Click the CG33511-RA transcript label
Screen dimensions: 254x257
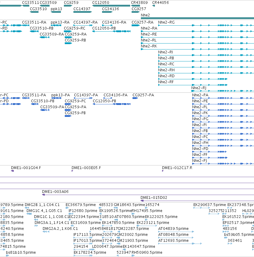(x=34, y=22)
